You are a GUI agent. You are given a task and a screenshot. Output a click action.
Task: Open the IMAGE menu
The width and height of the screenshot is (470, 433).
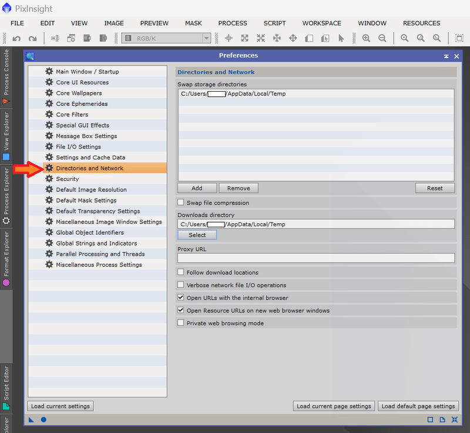[114, 23]
